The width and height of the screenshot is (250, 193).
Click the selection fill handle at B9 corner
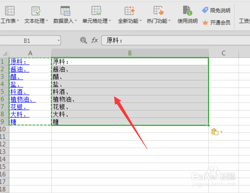(209, 125)
